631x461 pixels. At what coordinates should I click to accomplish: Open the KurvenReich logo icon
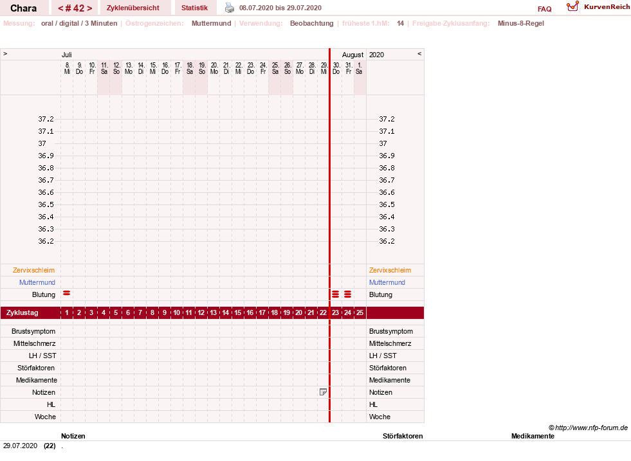(572, 6)
